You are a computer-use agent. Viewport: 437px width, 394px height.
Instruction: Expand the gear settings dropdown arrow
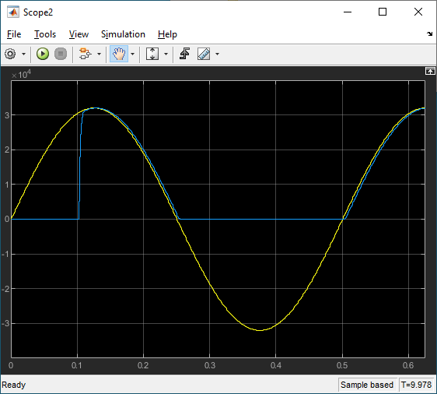click(x=23, y=55)
